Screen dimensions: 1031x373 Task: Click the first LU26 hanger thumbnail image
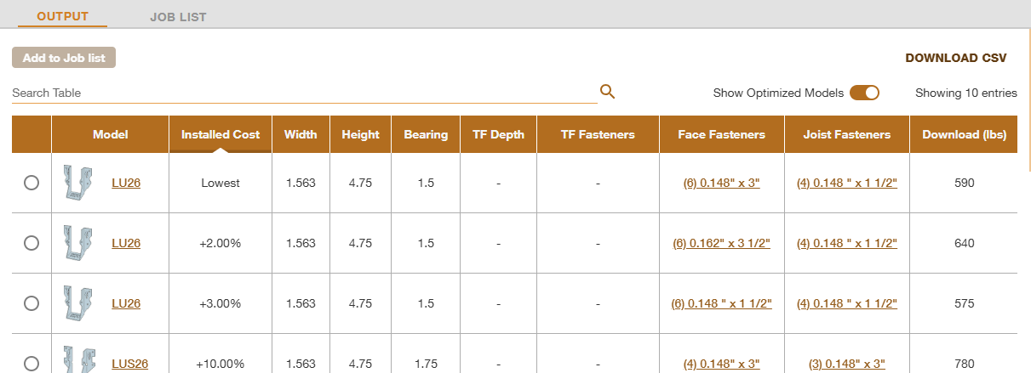click(x=79, y=183)
